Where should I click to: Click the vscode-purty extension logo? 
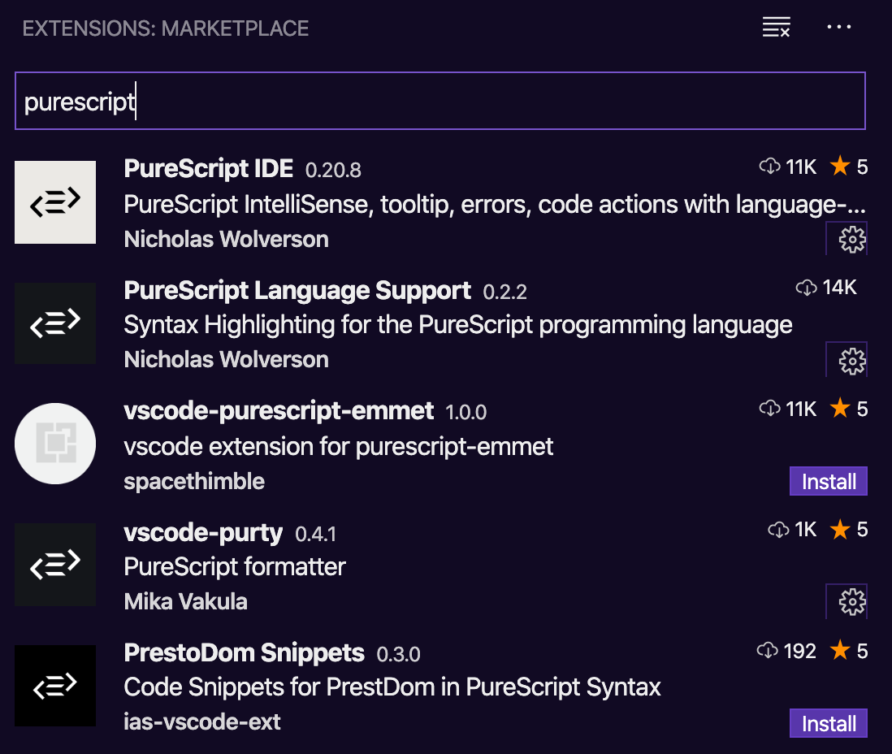55,565
